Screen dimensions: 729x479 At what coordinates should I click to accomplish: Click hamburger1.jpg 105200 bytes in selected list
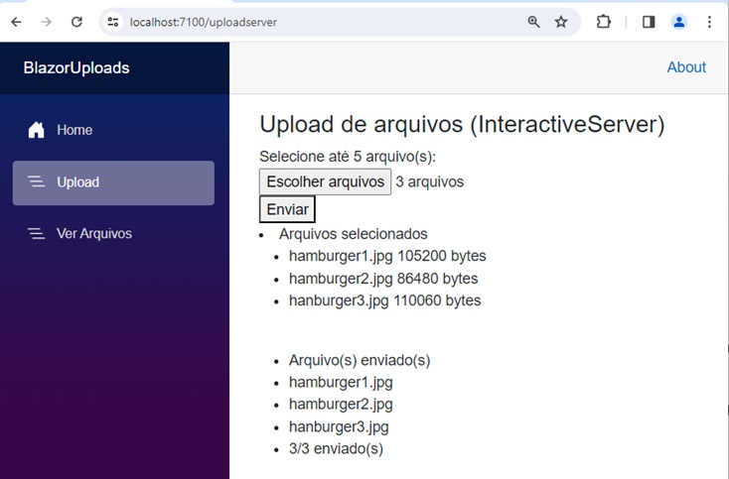click(387, 256)
